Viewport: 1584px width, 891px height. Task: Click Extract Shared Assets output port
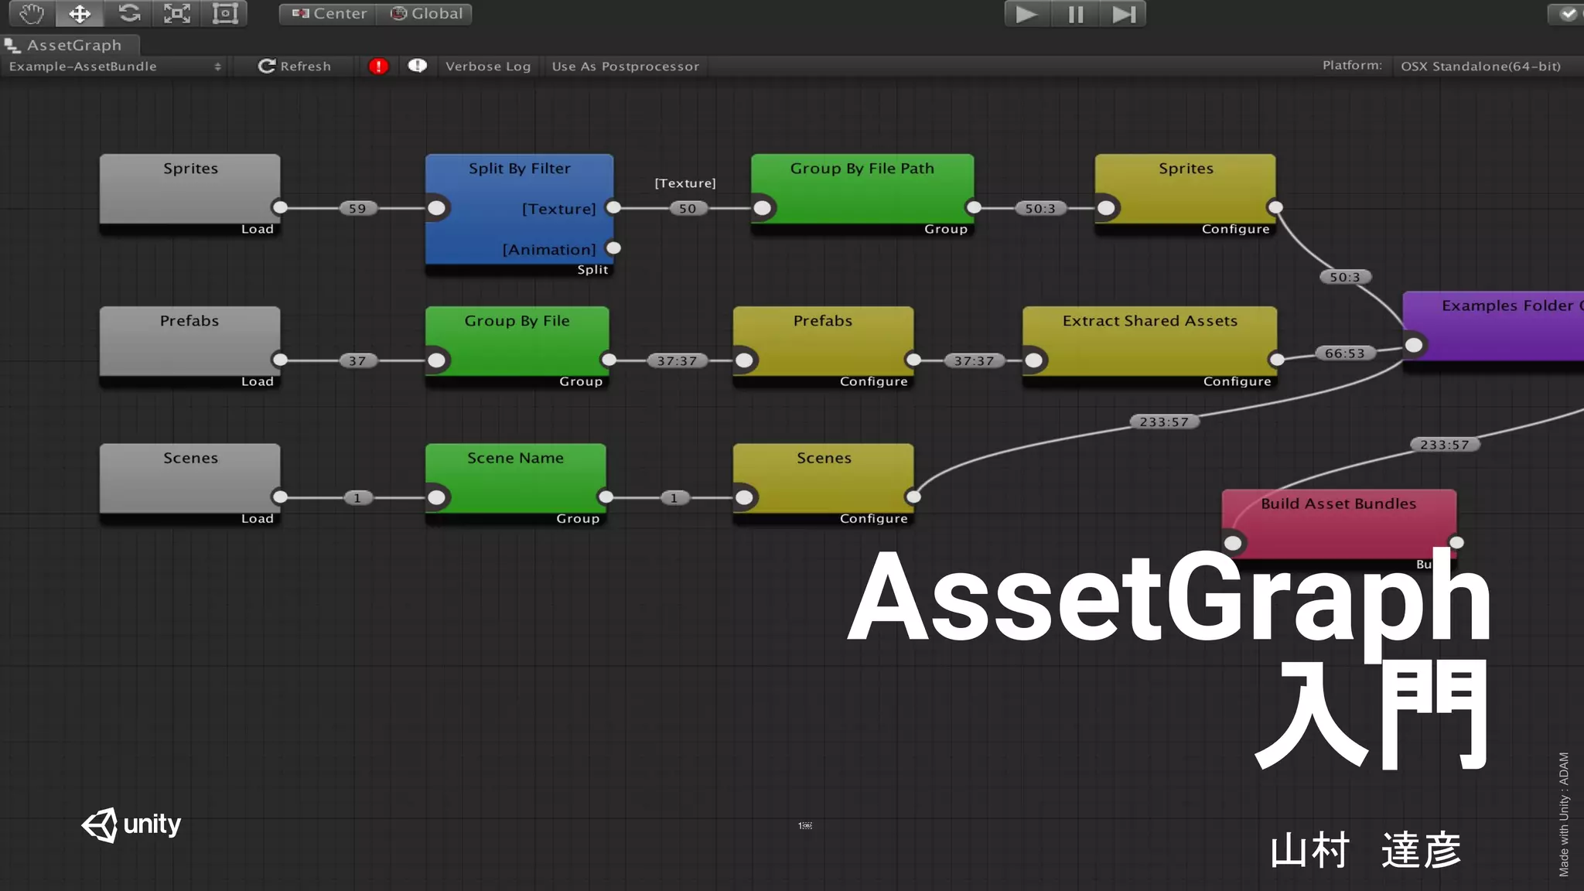pyautogui.click(x=1277, y=360)
